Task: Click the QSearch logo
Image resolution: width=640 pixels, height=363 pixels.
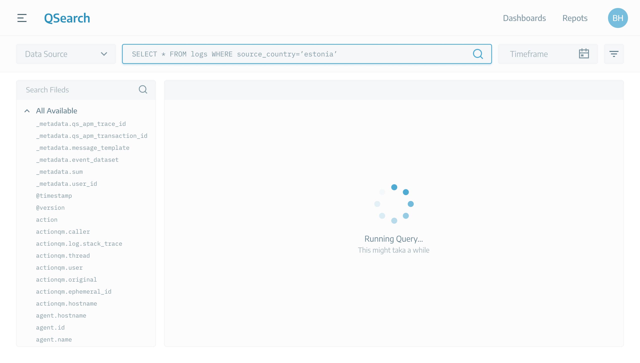Action: (67, 18)
